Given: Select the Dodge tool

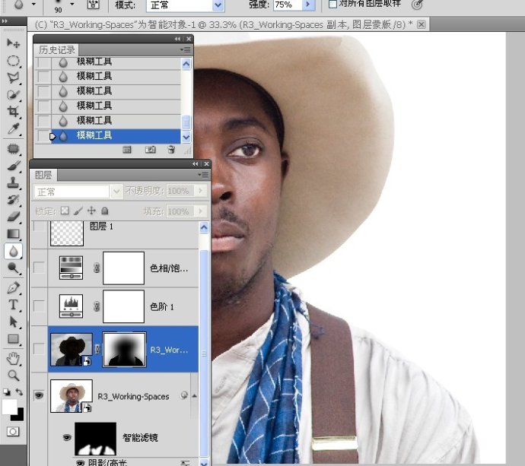Looking at the screenshot, I should pos(13,268).
